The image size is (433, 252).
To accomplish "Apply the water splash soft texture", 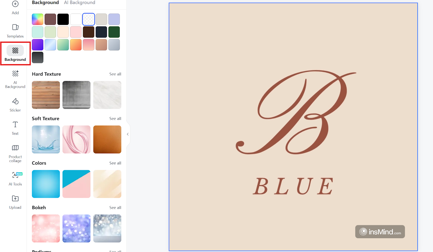I will tap(46, 139).
